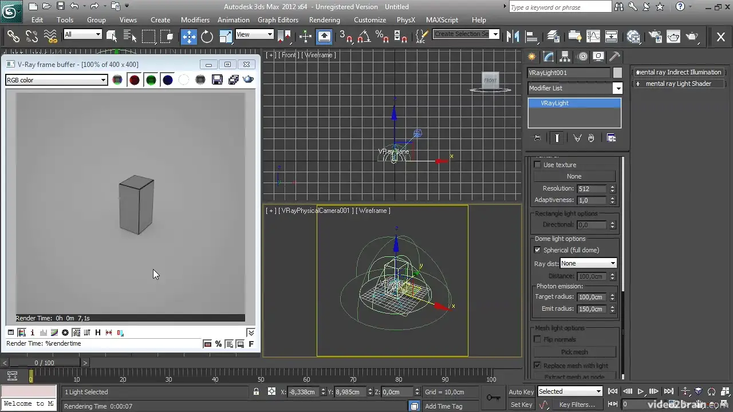Click the Key Filters button

click(577, 405)
